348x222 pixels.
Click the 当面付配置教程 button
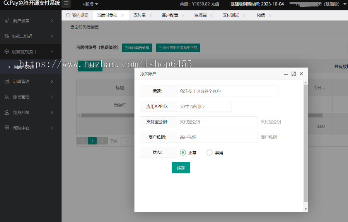tap(137, 48)
